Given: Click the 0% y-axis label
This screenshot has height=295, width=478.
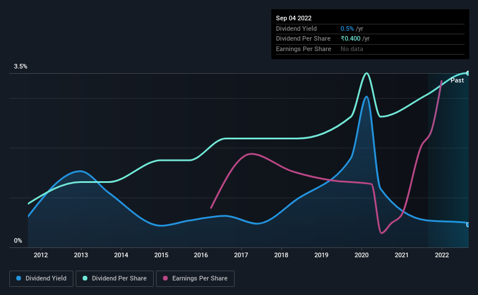Looking at the screenshot, I should tap(18, 240).
